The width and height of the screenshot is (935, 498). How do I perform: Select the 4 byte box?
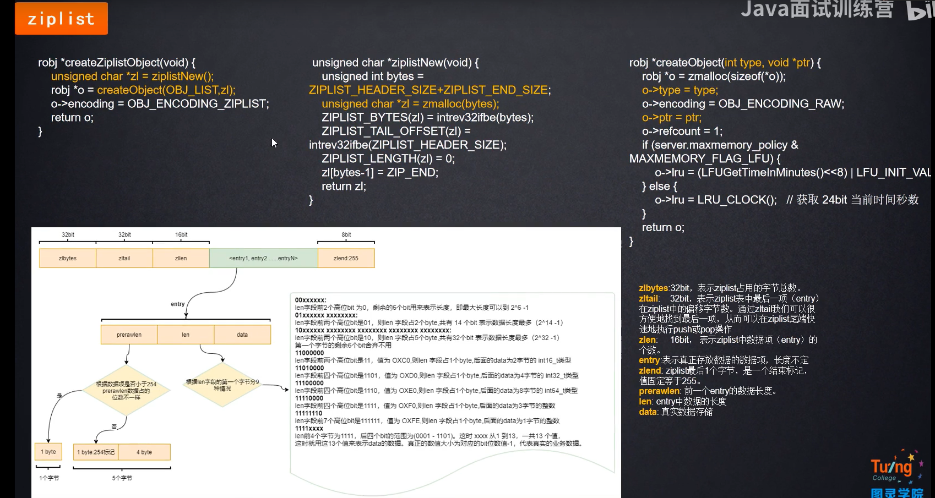(x=144, y=451)
